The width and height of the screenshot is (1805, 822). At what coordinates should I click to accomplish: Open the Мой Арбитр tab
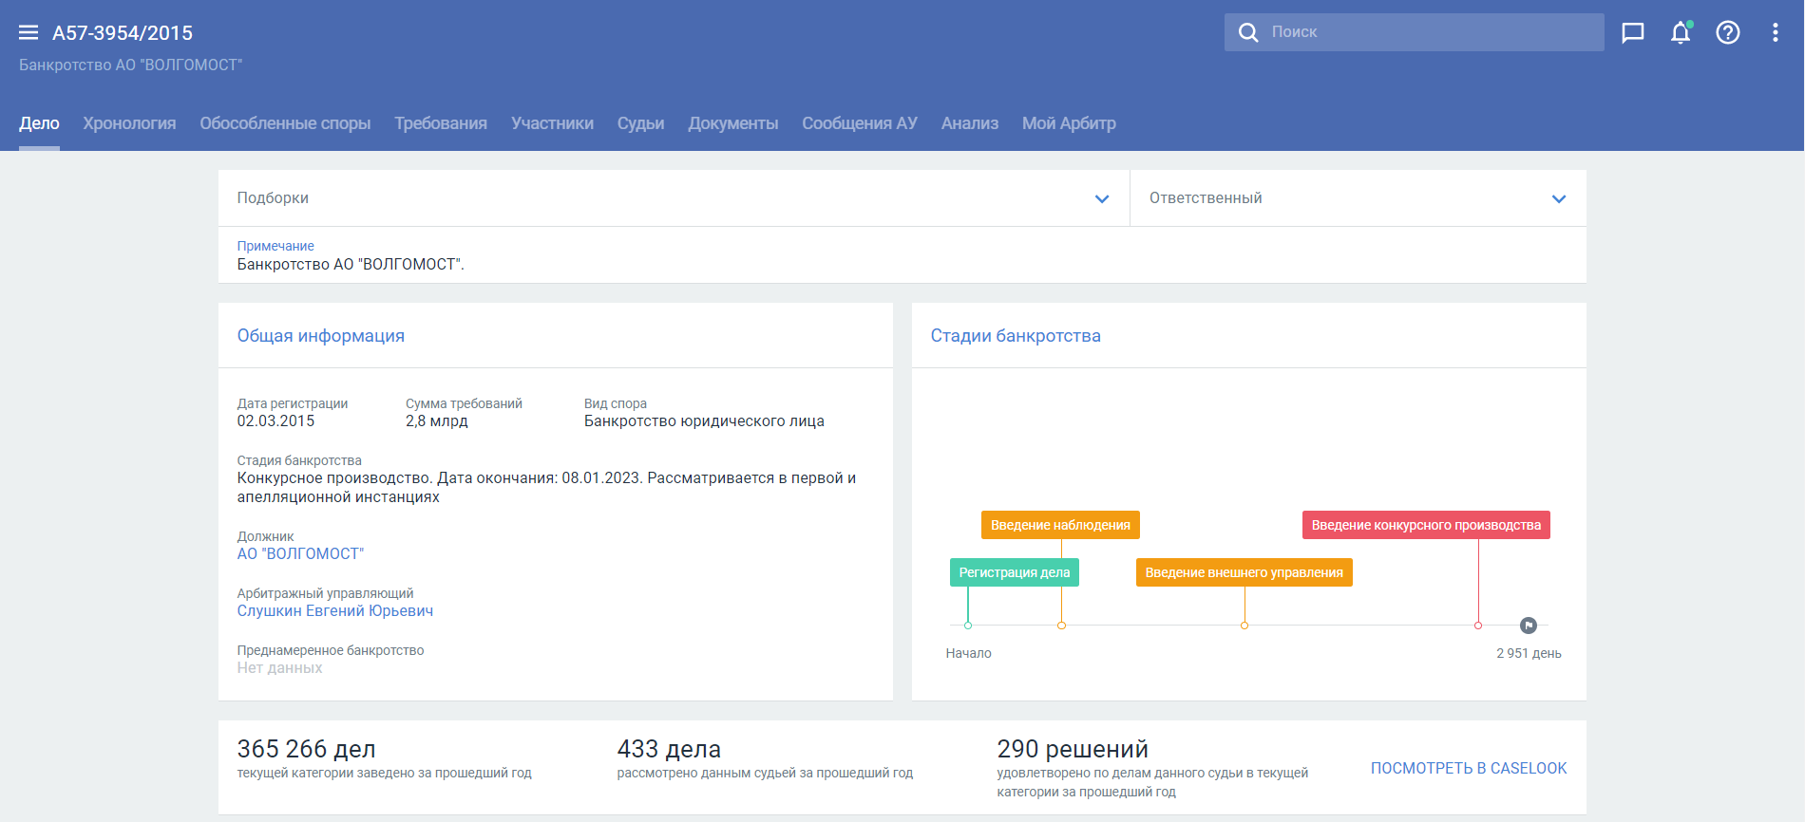point(1069,123)
